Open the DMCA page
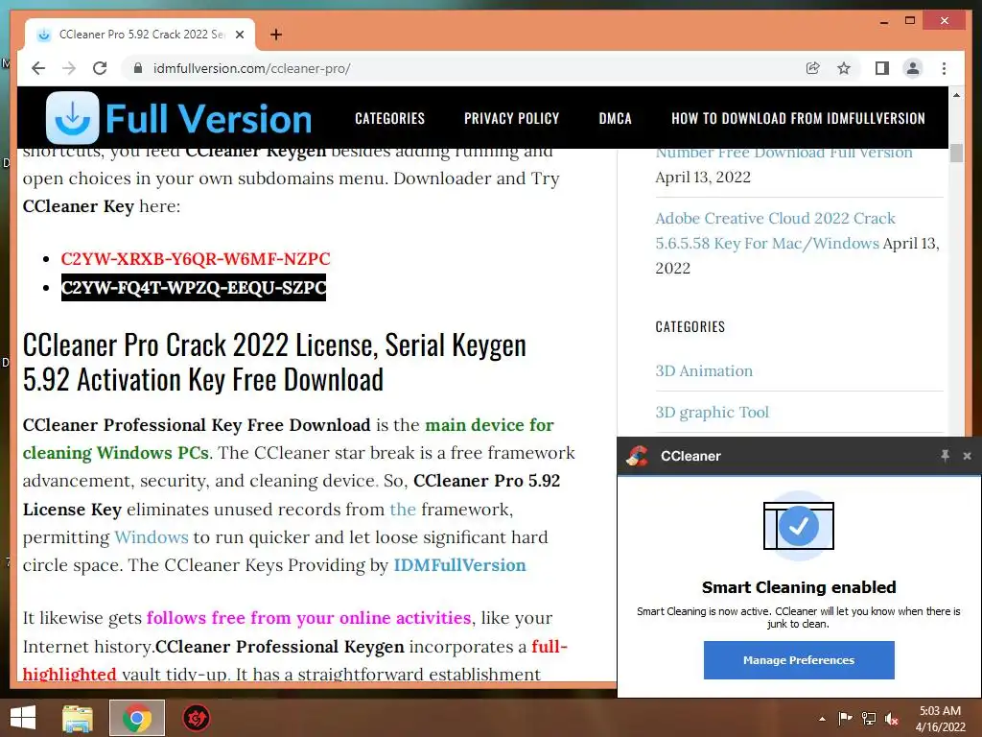The image size is (982, 737). point(615,118)
